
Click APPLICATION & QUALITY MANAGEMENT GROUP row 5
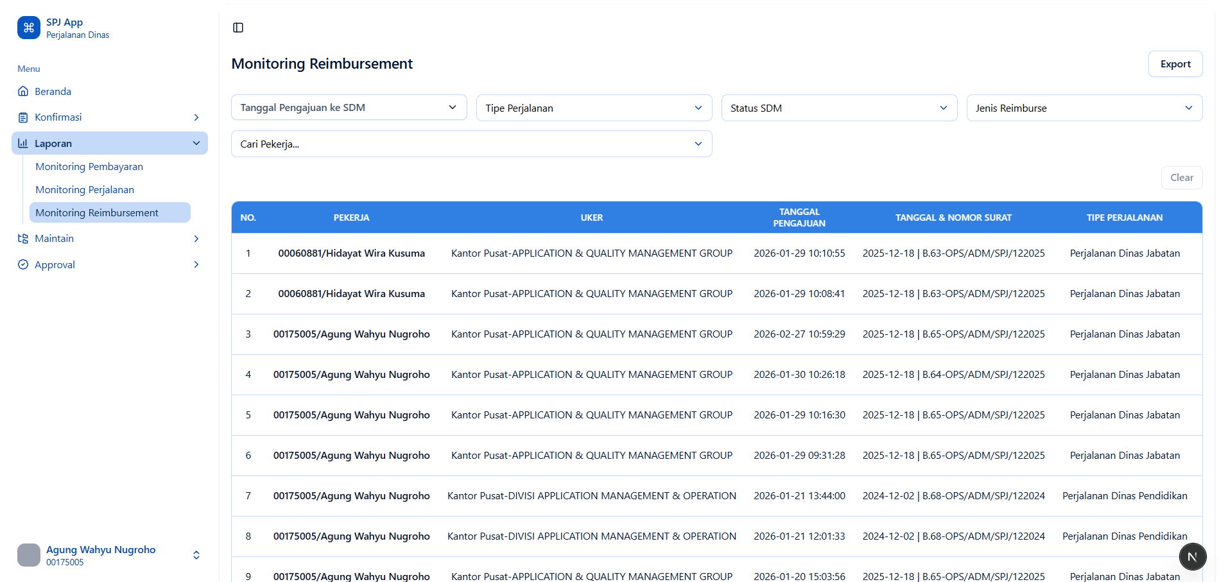[592, 415]
